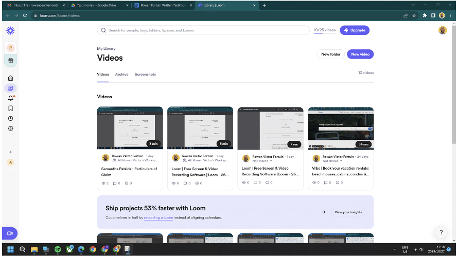Open a new Chrome tab
The image size is (457, 258).
265,5
